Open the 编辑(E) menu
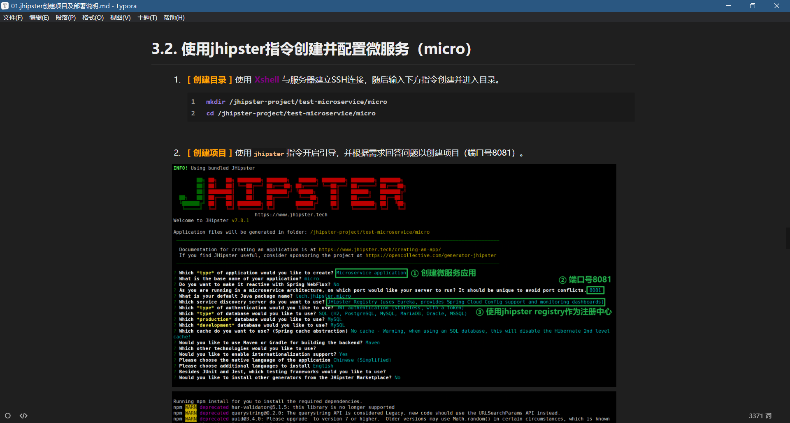 pos(39,18)
